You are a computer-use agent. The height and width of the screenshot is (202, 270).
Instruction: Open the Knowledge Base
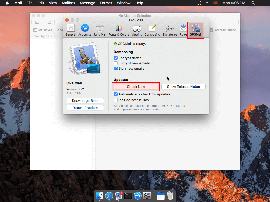pos(85,100)
